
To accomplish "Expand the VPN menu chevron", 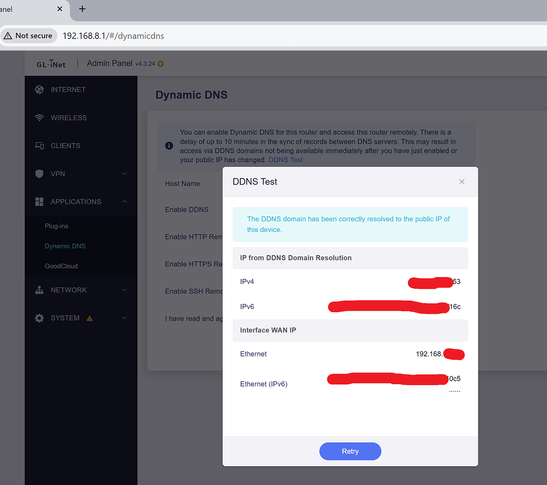I will (124, 174).
